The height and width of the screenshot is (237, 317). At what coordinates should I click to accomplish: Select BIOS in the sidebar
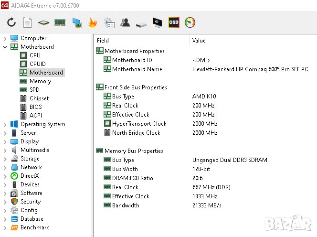click(x=35, y=107)
